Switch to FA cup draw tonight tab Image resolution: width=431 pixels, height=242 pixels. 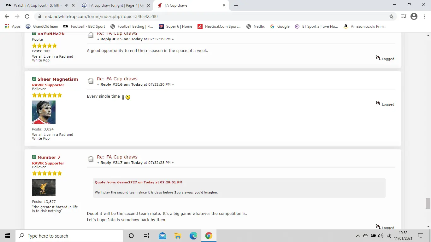tap(115, 5)
